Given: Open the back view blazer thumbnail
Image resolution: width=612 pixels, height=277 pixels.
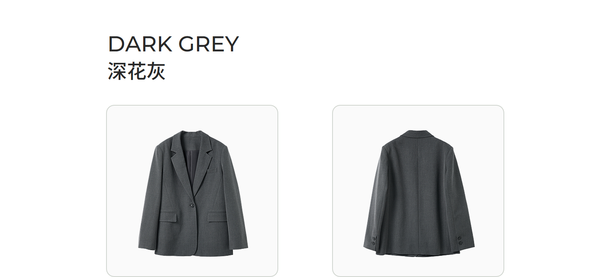Looking at the screenshot, I should click(x=418, y=191).
